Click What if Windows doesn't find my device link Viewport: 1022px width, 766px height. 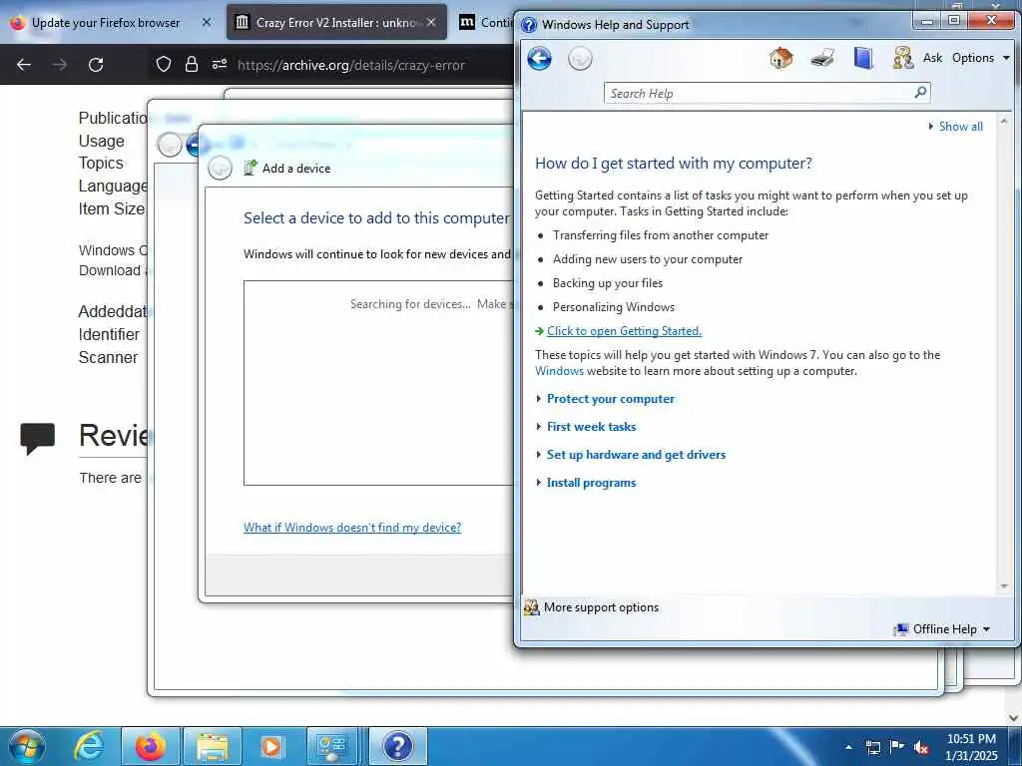point(352,527)
